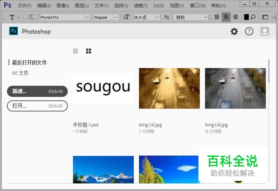The height and width of the screenshot is (191, 278).
Task: Click the 5 分钟前 timestamp text
Action: pyautogui.click(x=147, y=131)
